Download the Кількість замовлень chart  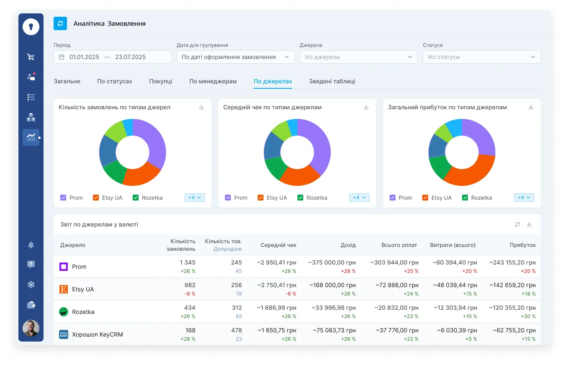(x=201, y=107)
